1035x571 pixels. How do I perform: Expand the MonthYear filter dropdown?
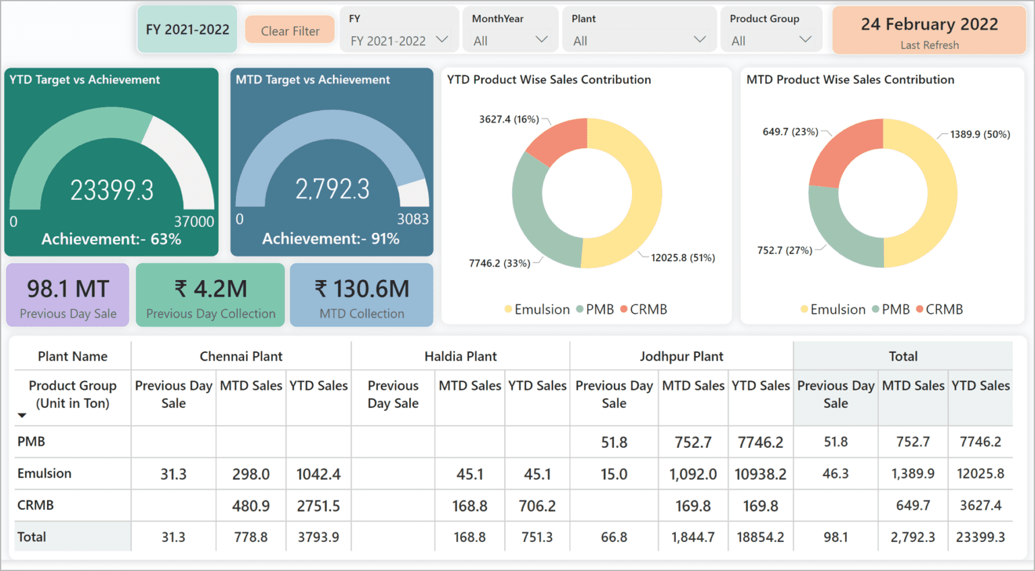542,39
